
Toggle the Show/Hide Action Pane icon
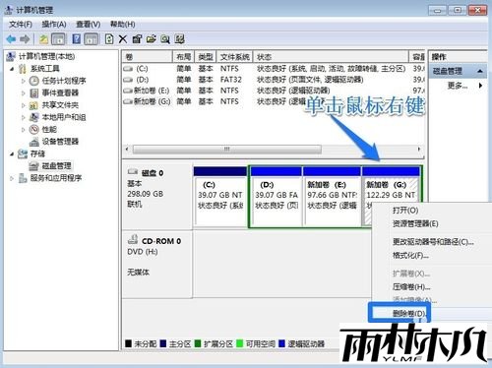[92, 39]
